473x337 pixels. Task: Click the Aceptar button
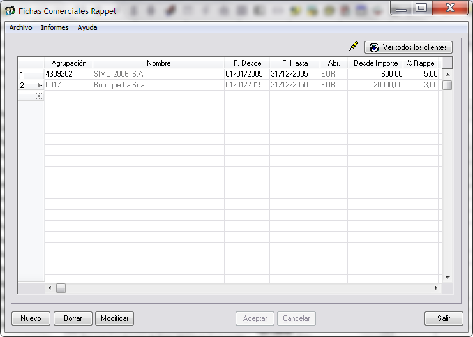(x=255, y=318)
